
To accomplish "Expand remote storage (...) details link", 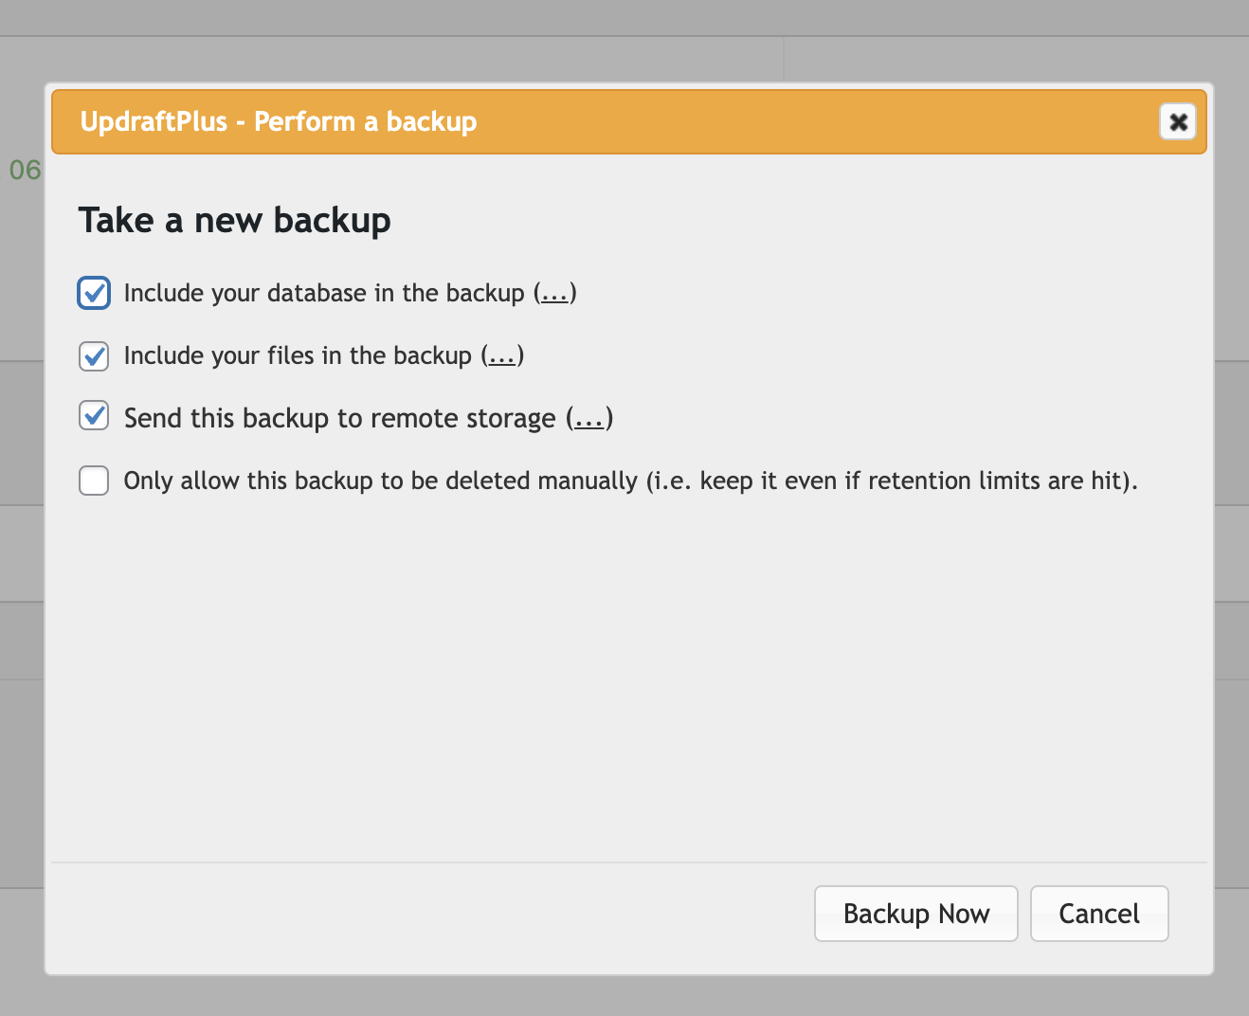I will pyautogui.click(x=589, y=418).
